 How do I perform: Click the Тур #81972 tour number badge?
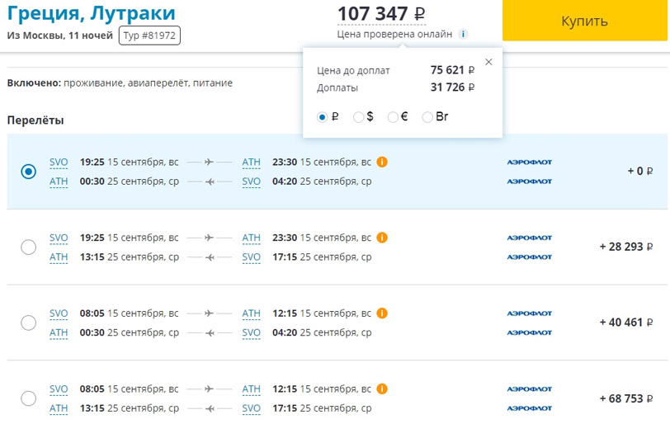149,35
